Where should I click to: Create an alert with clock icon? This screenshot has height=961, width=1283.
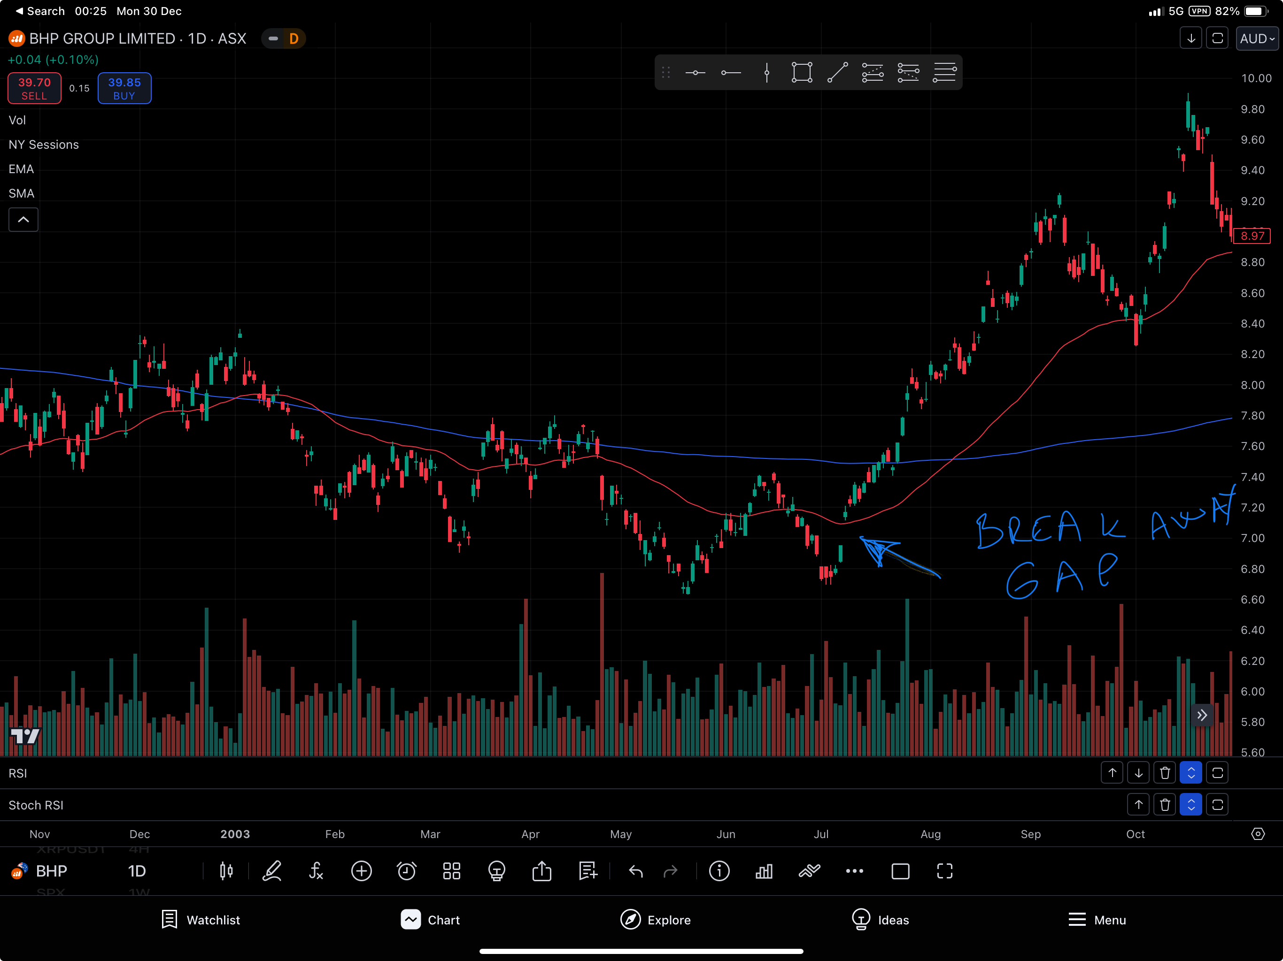click(x=407, y=870)
